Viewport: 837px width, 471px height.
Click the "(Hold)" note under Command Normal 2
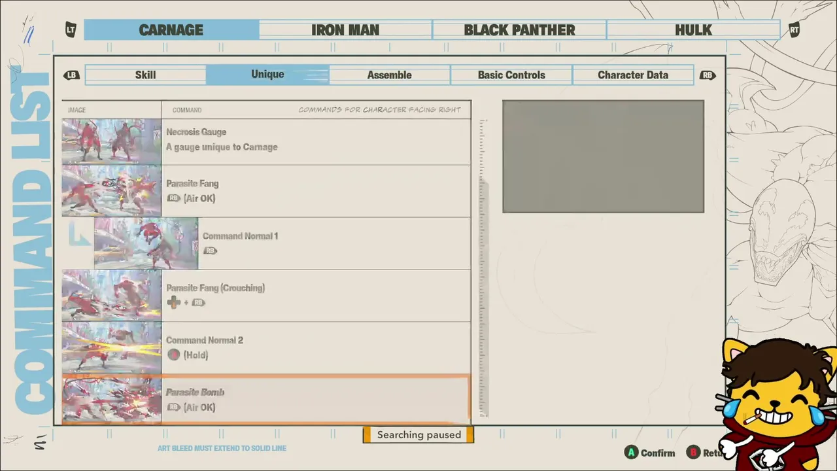click(x=196, y=355)
